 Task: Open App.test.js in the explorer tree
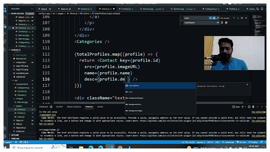21,128
